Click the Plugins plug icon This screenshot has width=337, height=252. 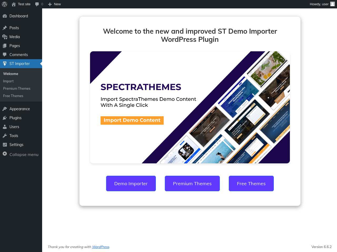pyautogui.click(x=5, y=118)
